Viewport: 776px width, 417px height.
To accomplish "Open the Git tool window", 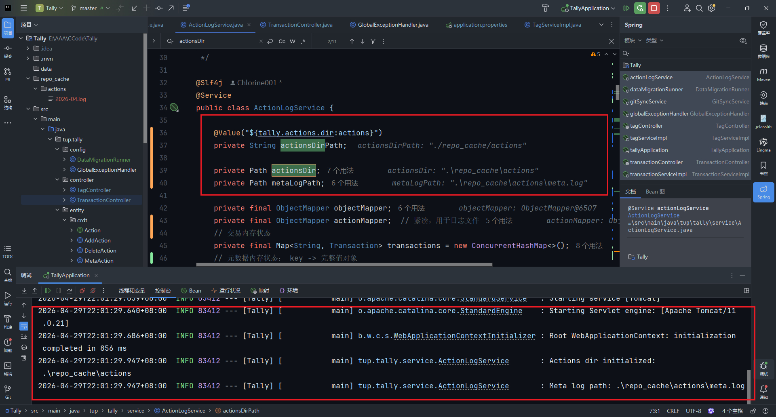I will (8, 392).
